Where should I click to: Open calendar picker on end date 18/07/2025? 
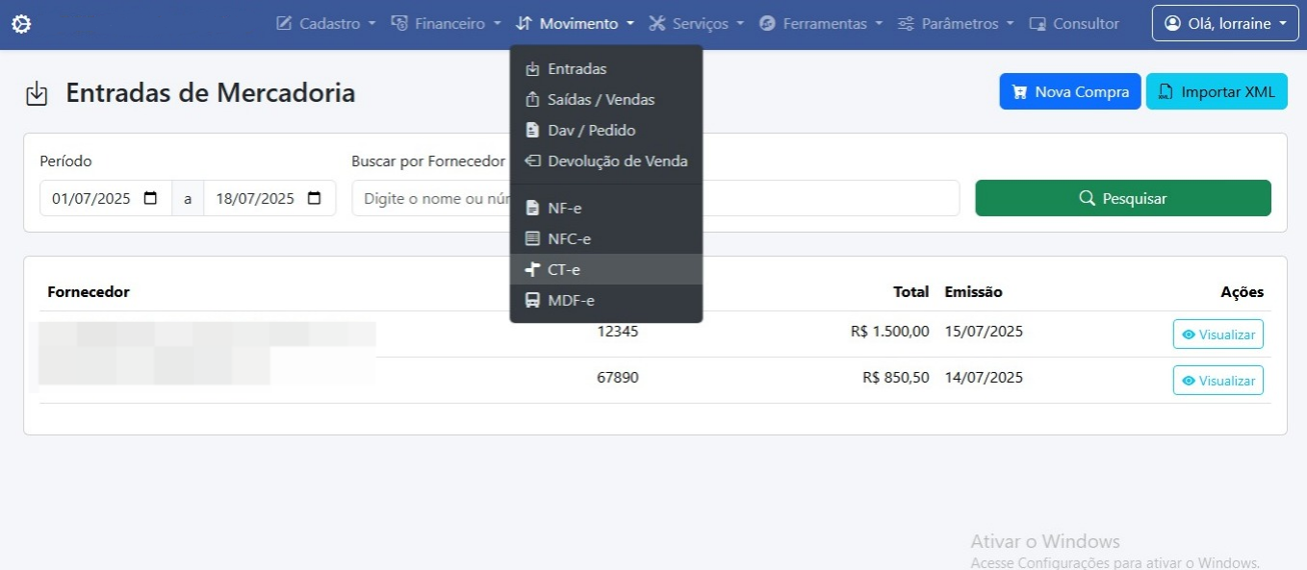coord(315,199)
